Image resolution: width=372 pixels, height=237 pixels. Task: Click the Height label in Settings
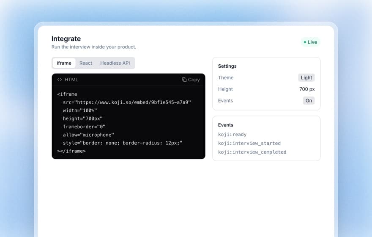point(225,89)
